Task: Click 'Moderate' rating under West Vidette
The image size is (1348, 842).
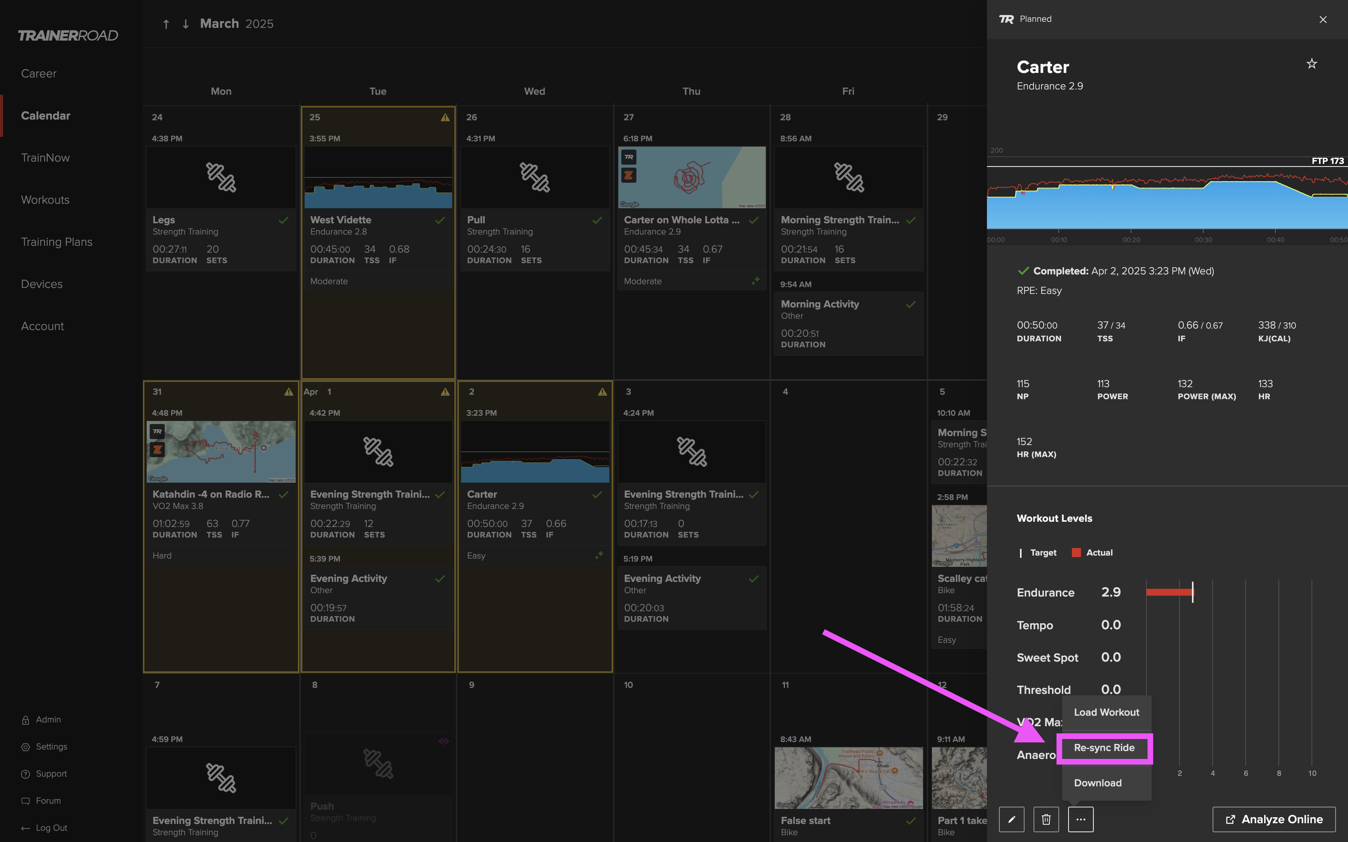Action: point(329,281)
